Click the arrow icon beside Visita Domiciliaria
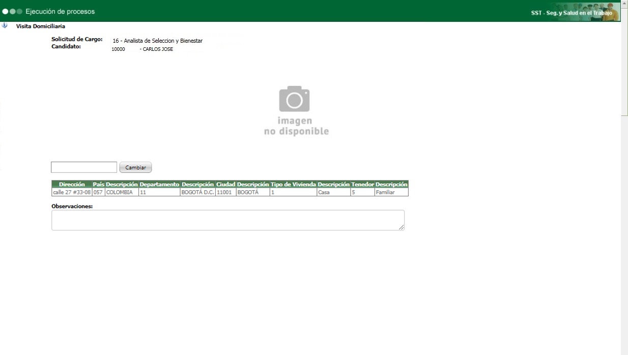This screenshot has height=355, width=628. pos(5,25)
